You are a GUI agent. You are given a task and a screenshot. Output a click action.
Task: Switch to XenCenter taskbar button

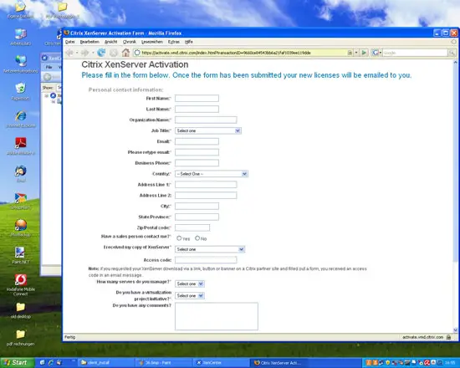click(x=222, y=363)
